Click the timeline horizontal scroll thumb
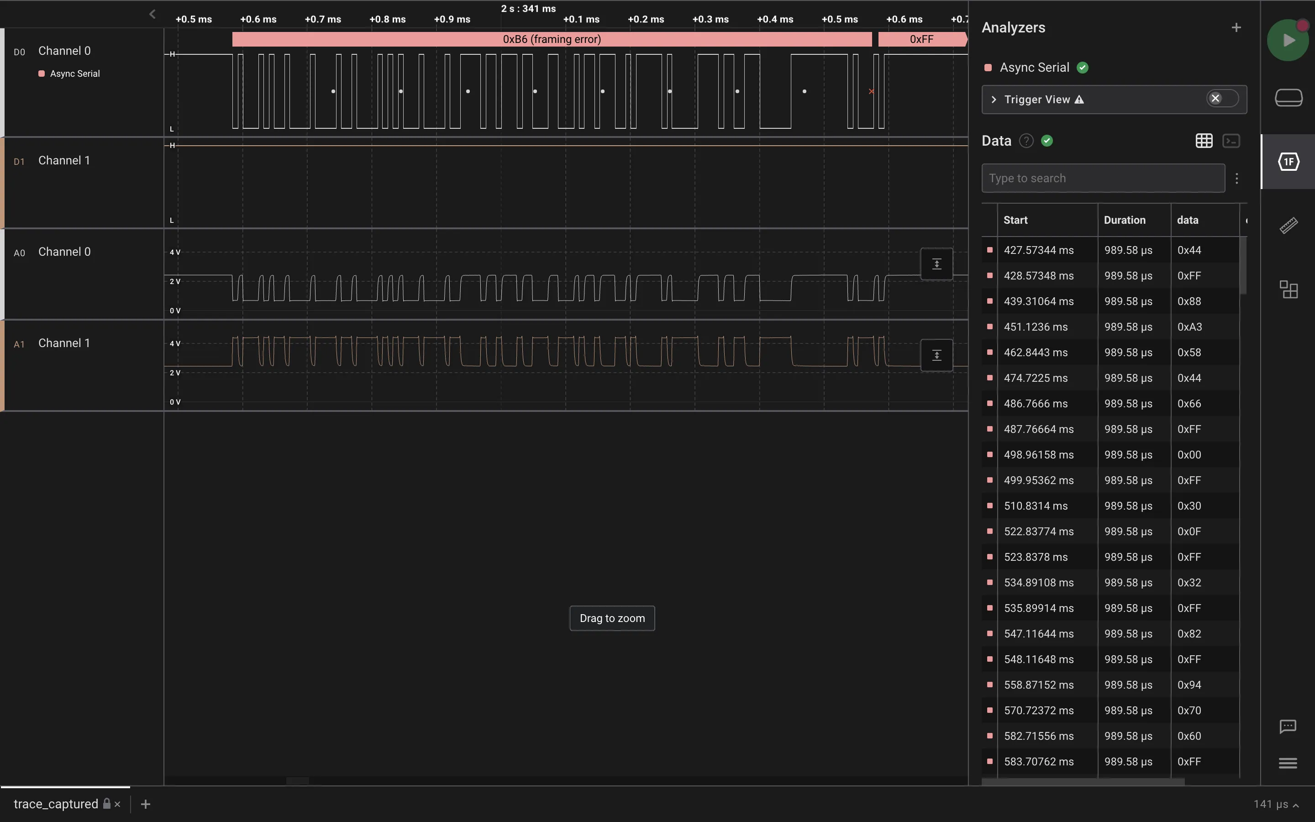 click(297, 781)
